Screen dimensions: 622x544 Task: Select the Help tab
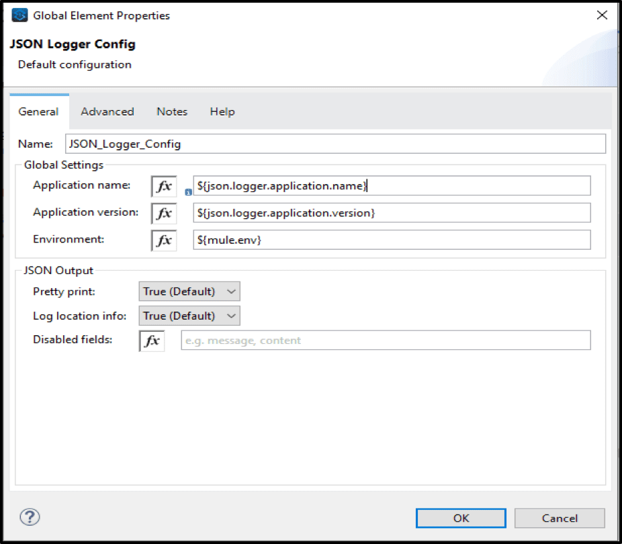tap(222, 111)
